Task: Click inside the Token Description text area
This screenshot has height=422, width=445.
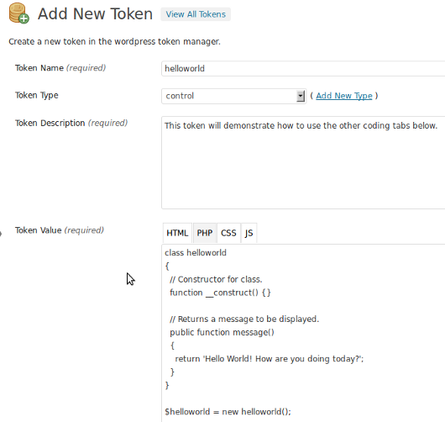Action: point(303,162)
